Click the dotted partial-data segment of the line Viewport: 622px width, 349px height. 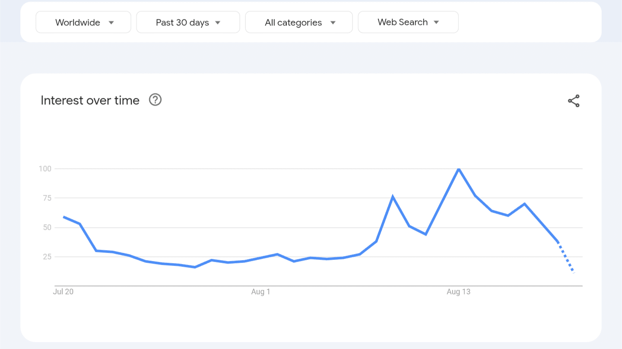566,258
